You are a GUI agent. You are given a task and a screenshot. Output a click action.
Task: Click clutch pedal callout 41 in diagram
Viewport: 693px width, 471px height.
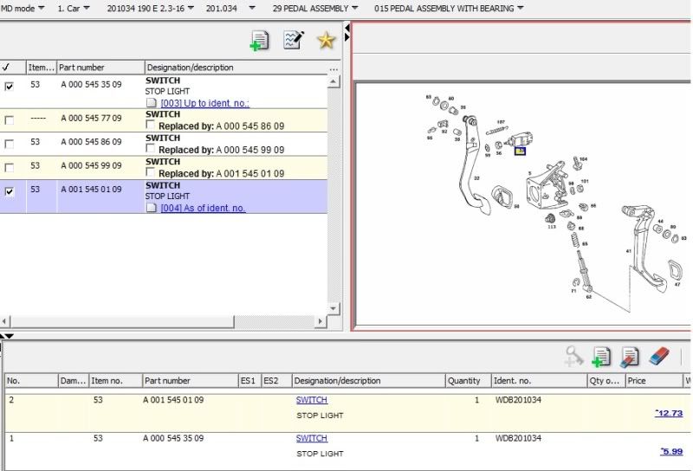pos(629,251)
